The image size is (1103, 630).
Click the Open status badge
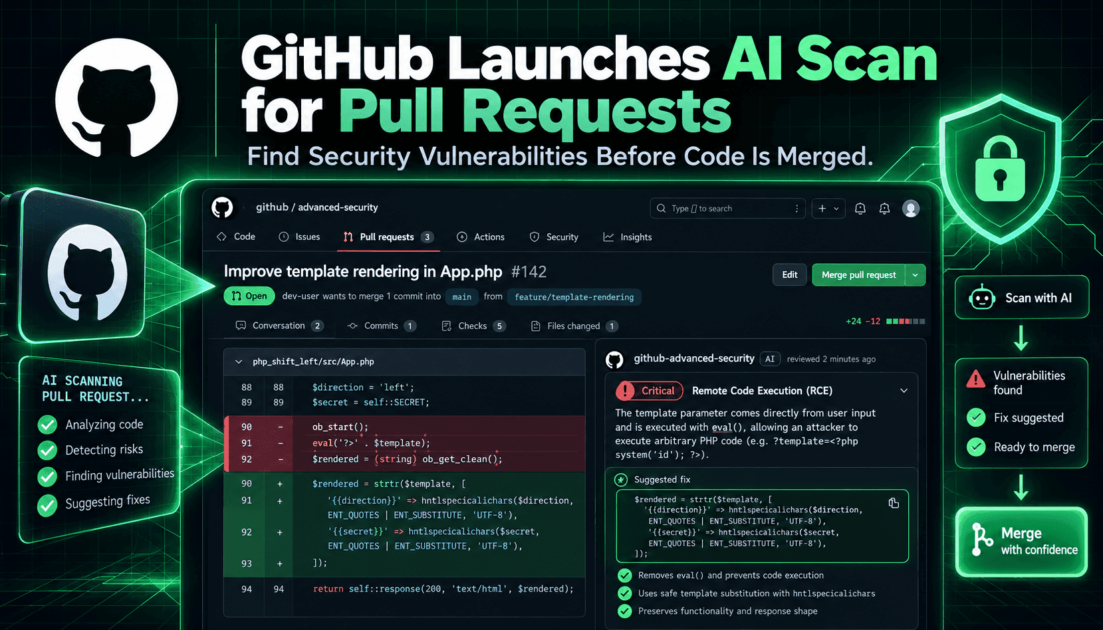(249, 296)
